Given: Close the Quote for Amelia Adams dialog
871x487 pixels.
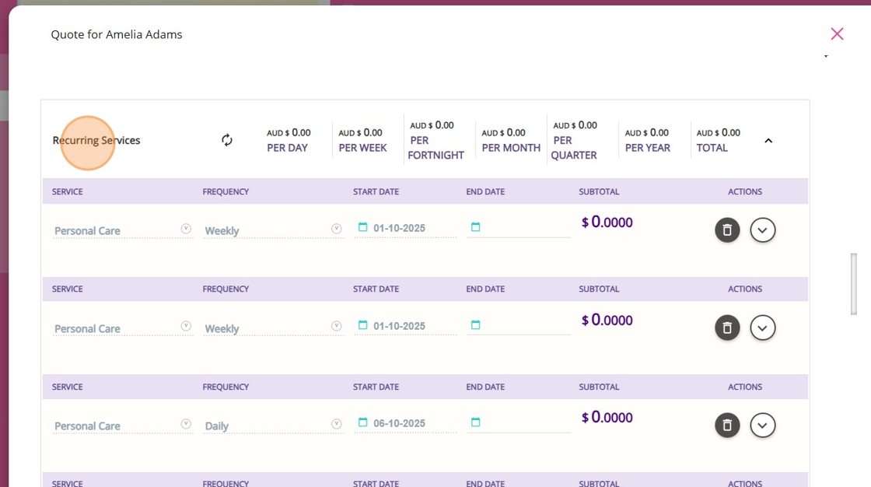Looking at the screenshot, I should tap(837, 33).
